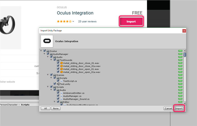Uncheck the Test.unity checkbox
Image resolution: width=197 pixels, height=126 pixels.
55,84
